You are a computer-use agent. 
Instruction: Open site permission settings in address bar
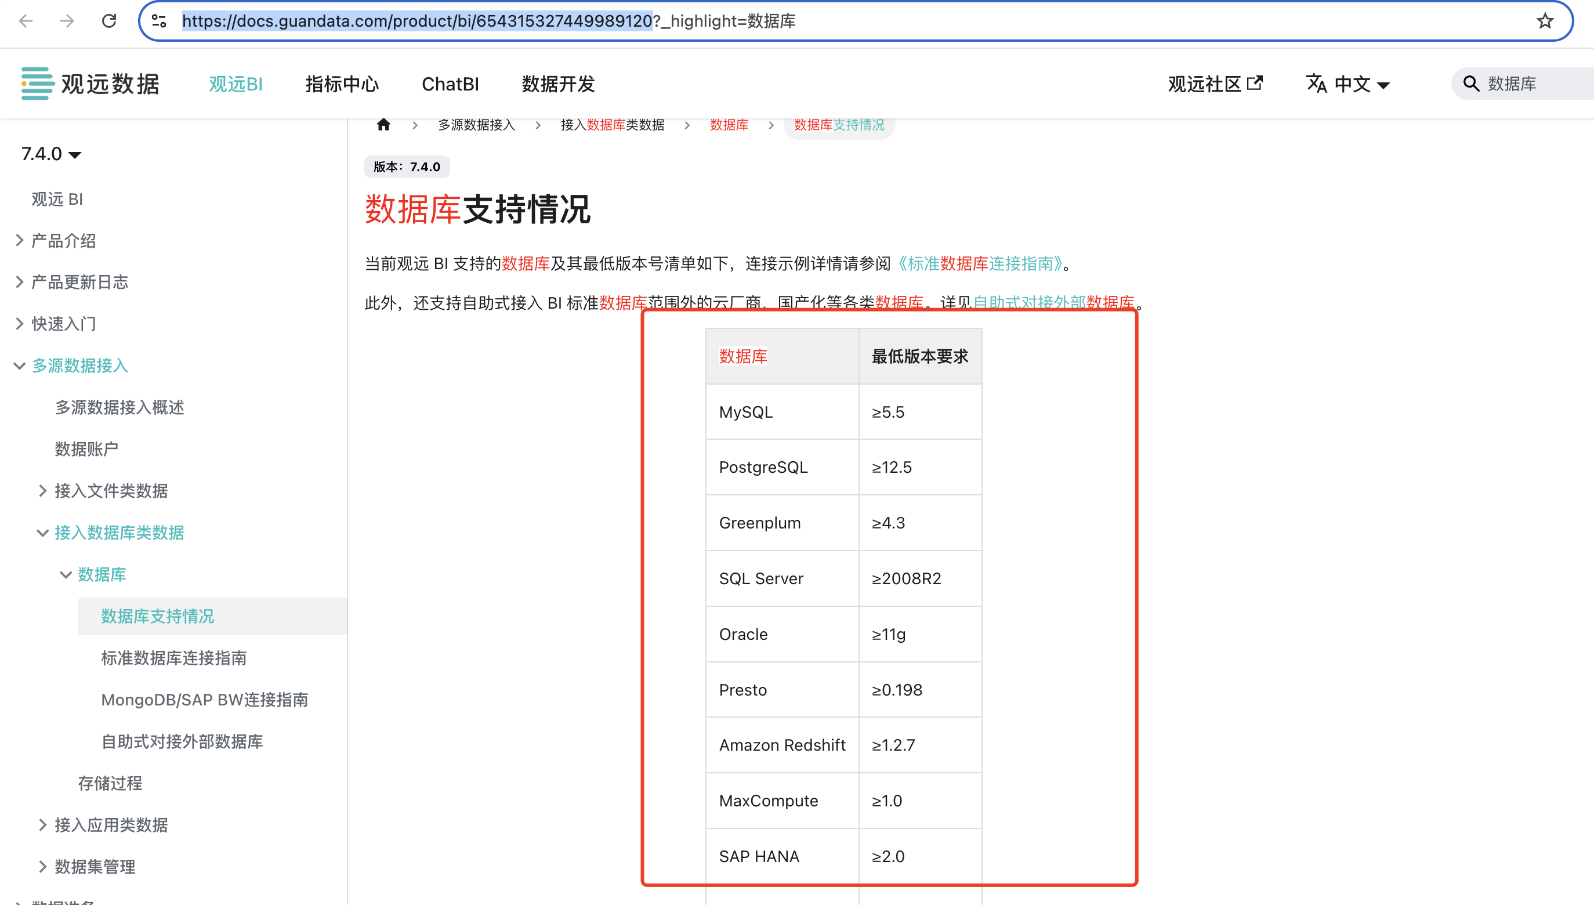click(x=160, y=20)
